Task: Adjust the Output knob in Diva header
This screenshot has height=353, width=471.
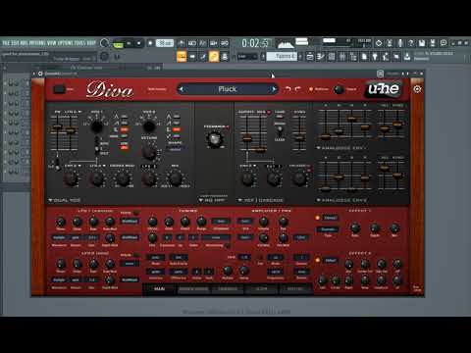Action: tap(340, 89)
